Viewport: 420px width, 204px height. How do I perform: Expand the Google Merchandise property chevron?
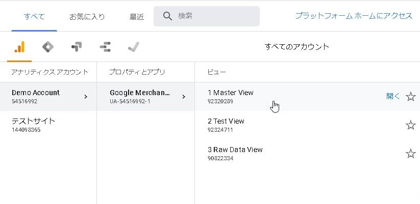click(x=184, y=97)
